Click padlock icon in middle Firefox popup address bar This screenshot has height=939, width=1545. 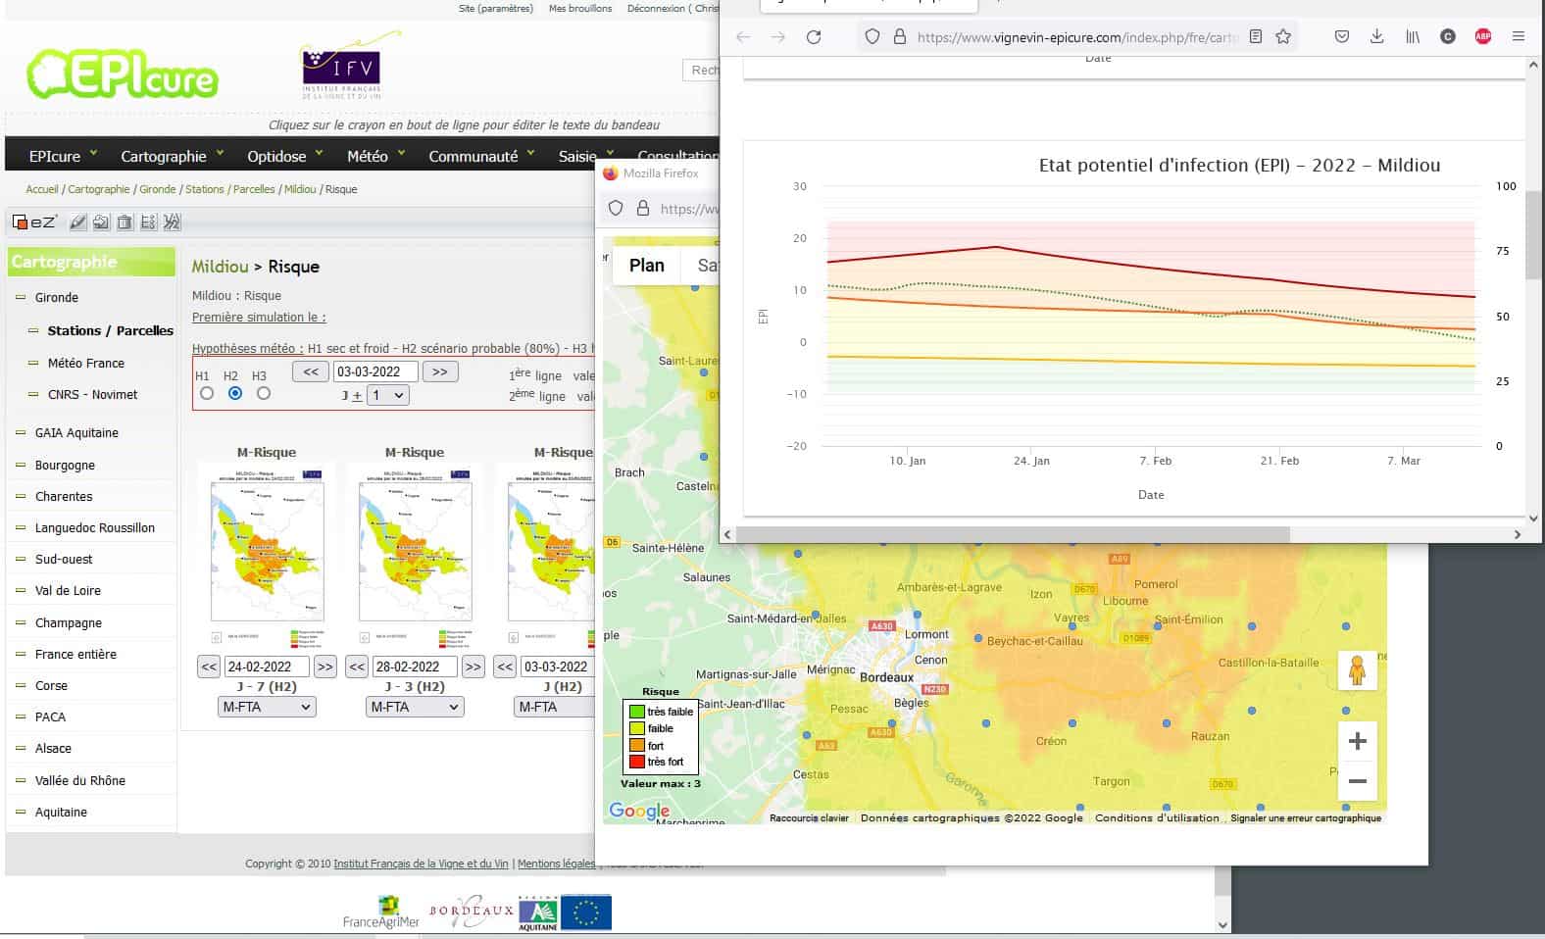[x=643, y=208]
